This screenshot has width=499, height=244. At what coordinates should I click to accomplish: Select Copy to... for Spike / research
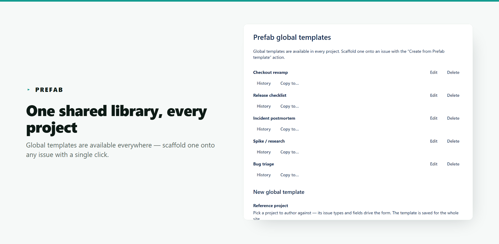tap(289, 152)
